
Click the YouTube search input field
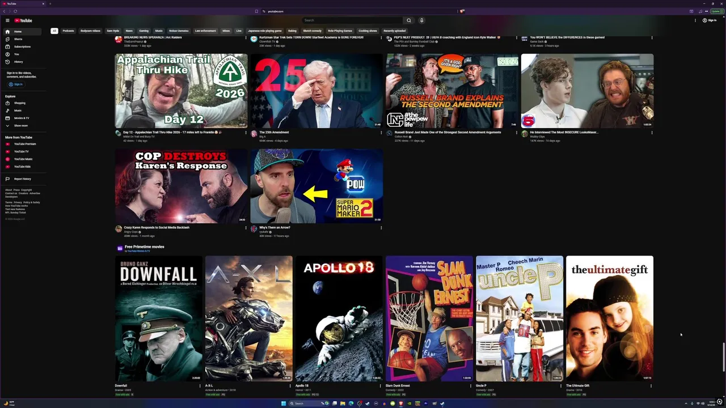352,20
